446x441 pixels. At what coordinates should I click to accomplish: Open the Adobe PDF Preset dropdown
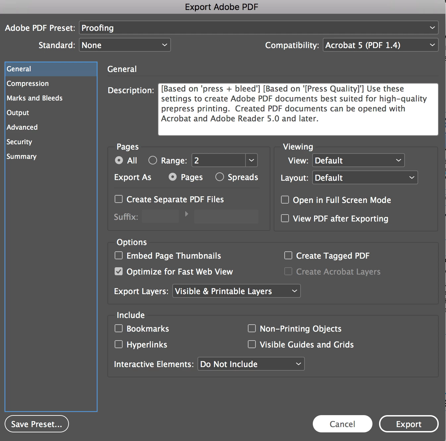258,28
